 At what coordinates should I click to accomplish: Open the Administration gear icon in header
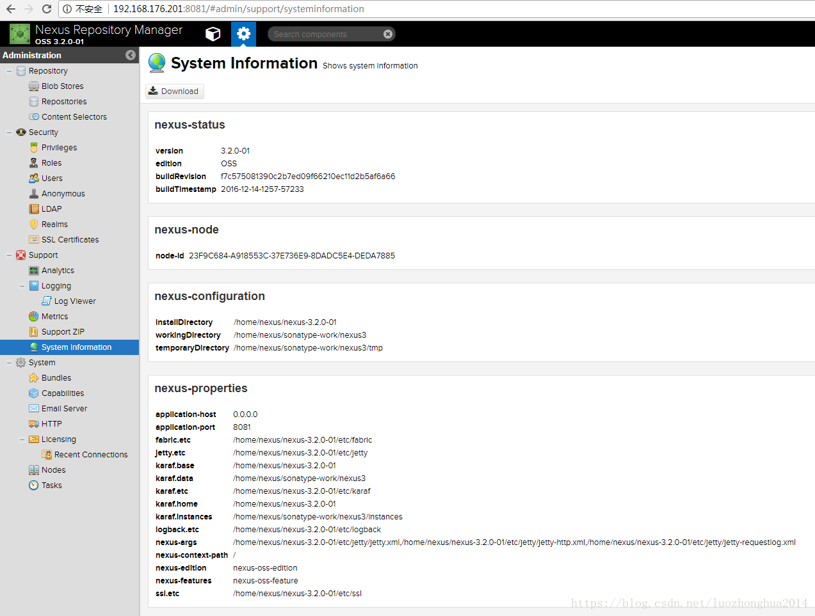(x=243, y=34)
